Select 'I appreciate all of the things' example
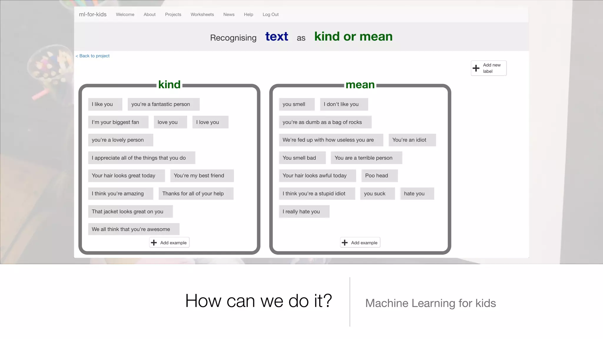The width and height of the screenshot is (603, 339). pyautogui.click(x=142, y=158)
